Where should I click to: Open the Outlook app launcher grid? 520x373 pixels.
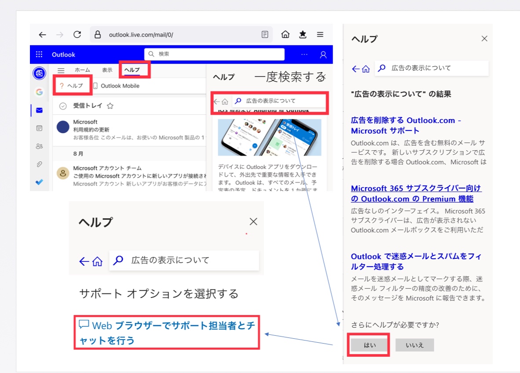point(39,54)
